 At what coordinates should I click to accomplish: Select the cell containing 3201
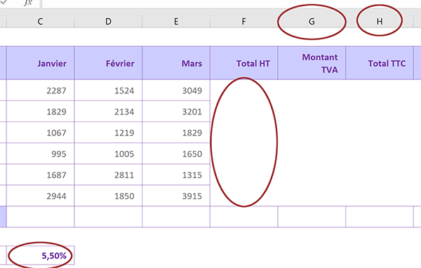click(x=176, y=112)
